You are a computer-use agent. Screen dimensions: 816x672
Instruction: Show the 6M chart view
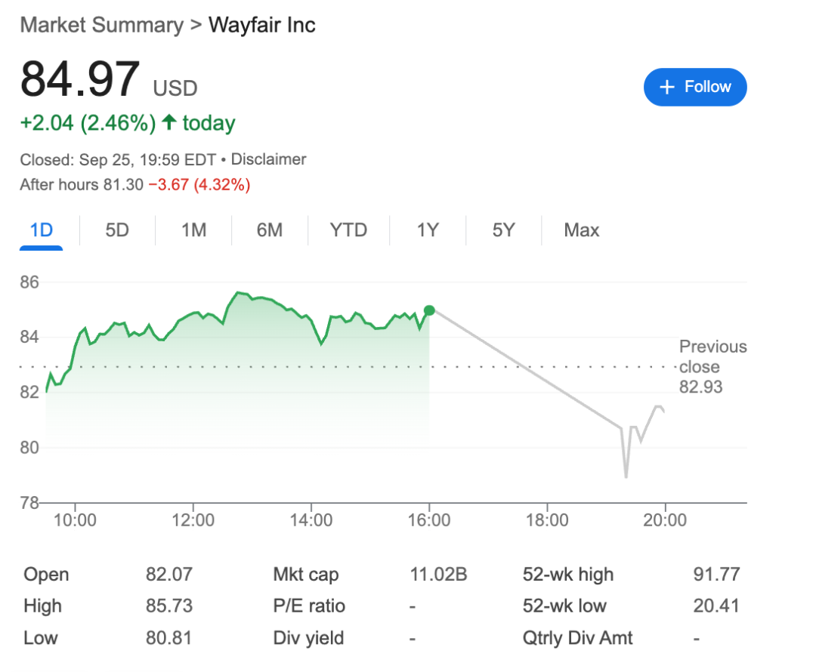point(269,230)
